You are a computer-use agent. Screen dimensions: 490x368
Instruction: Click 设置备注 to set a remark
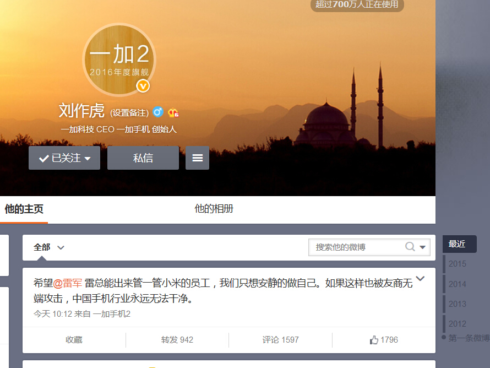(129, 113)
